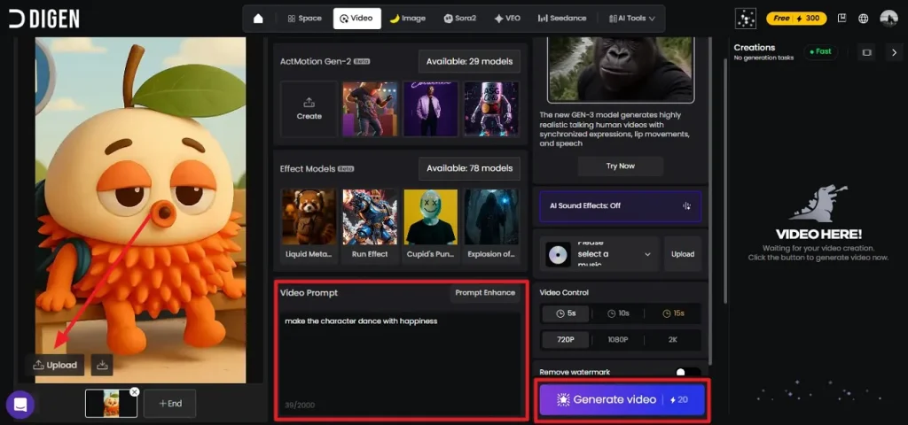Click the ActMotion Gen-2 Beta label
908x425 pixels.
pyautogui.click(x=325, y=61)
